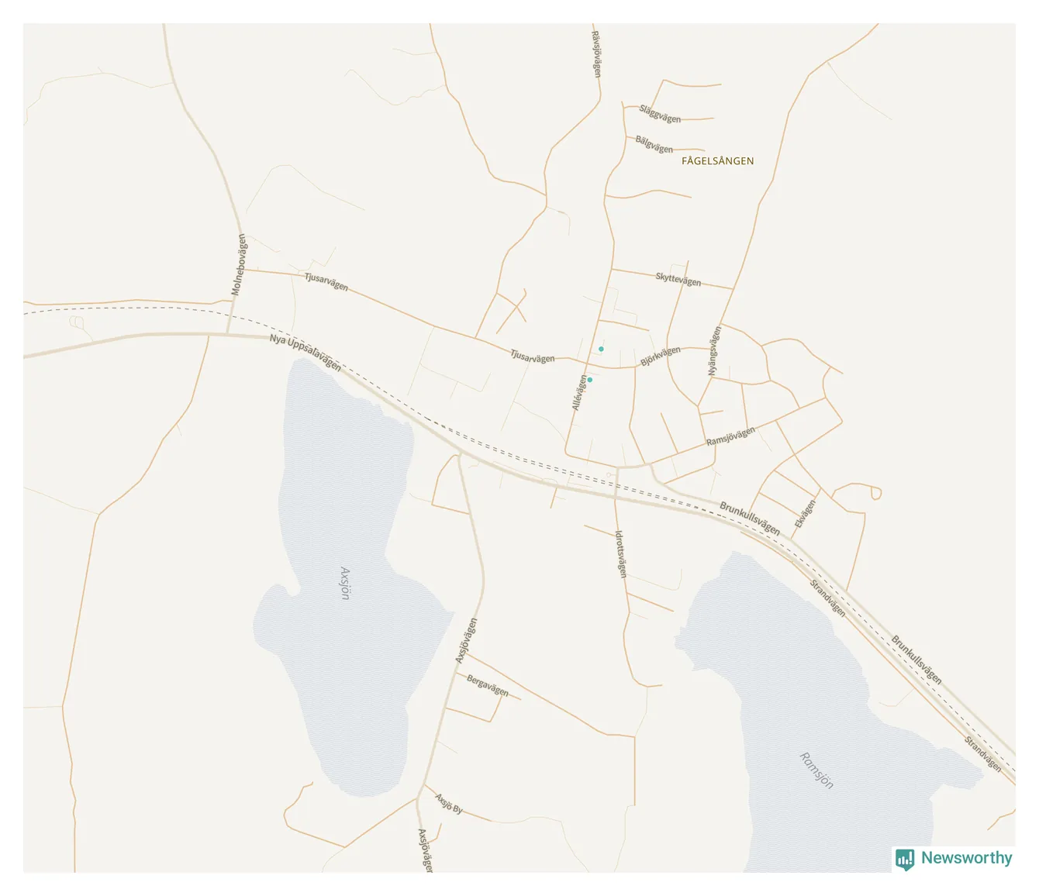Click the Idrottsvägen street label
The height and width of the screenshot is (896, 1039).
point(620,554)
